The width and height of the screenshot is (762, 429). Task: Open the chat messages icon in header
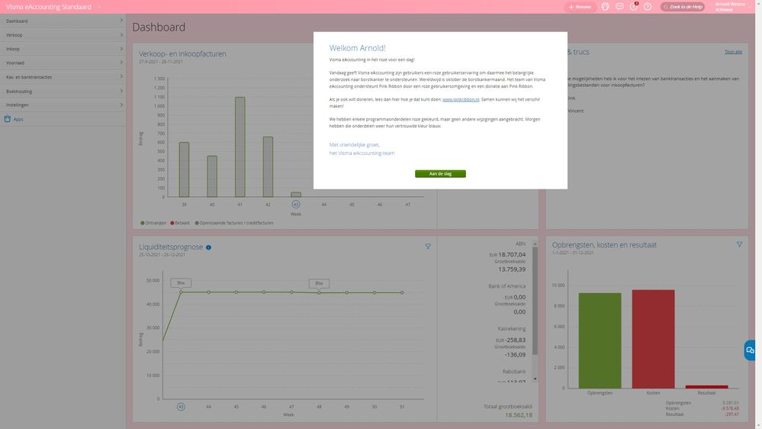click(619, 7)
